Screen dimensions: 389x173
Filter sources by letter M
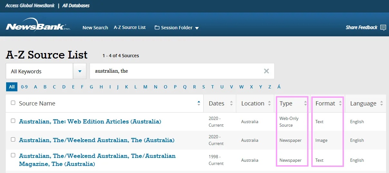[x=145, y=87]
